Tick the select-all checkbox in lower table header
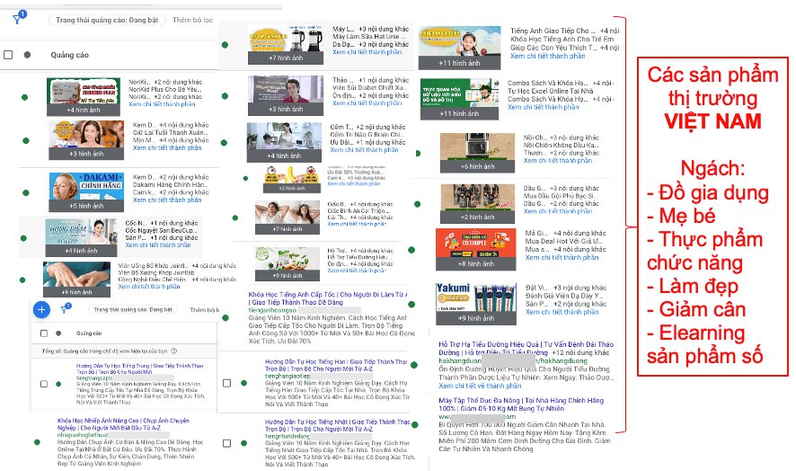The height and width of the screenshot is (471, 796). 44,333
